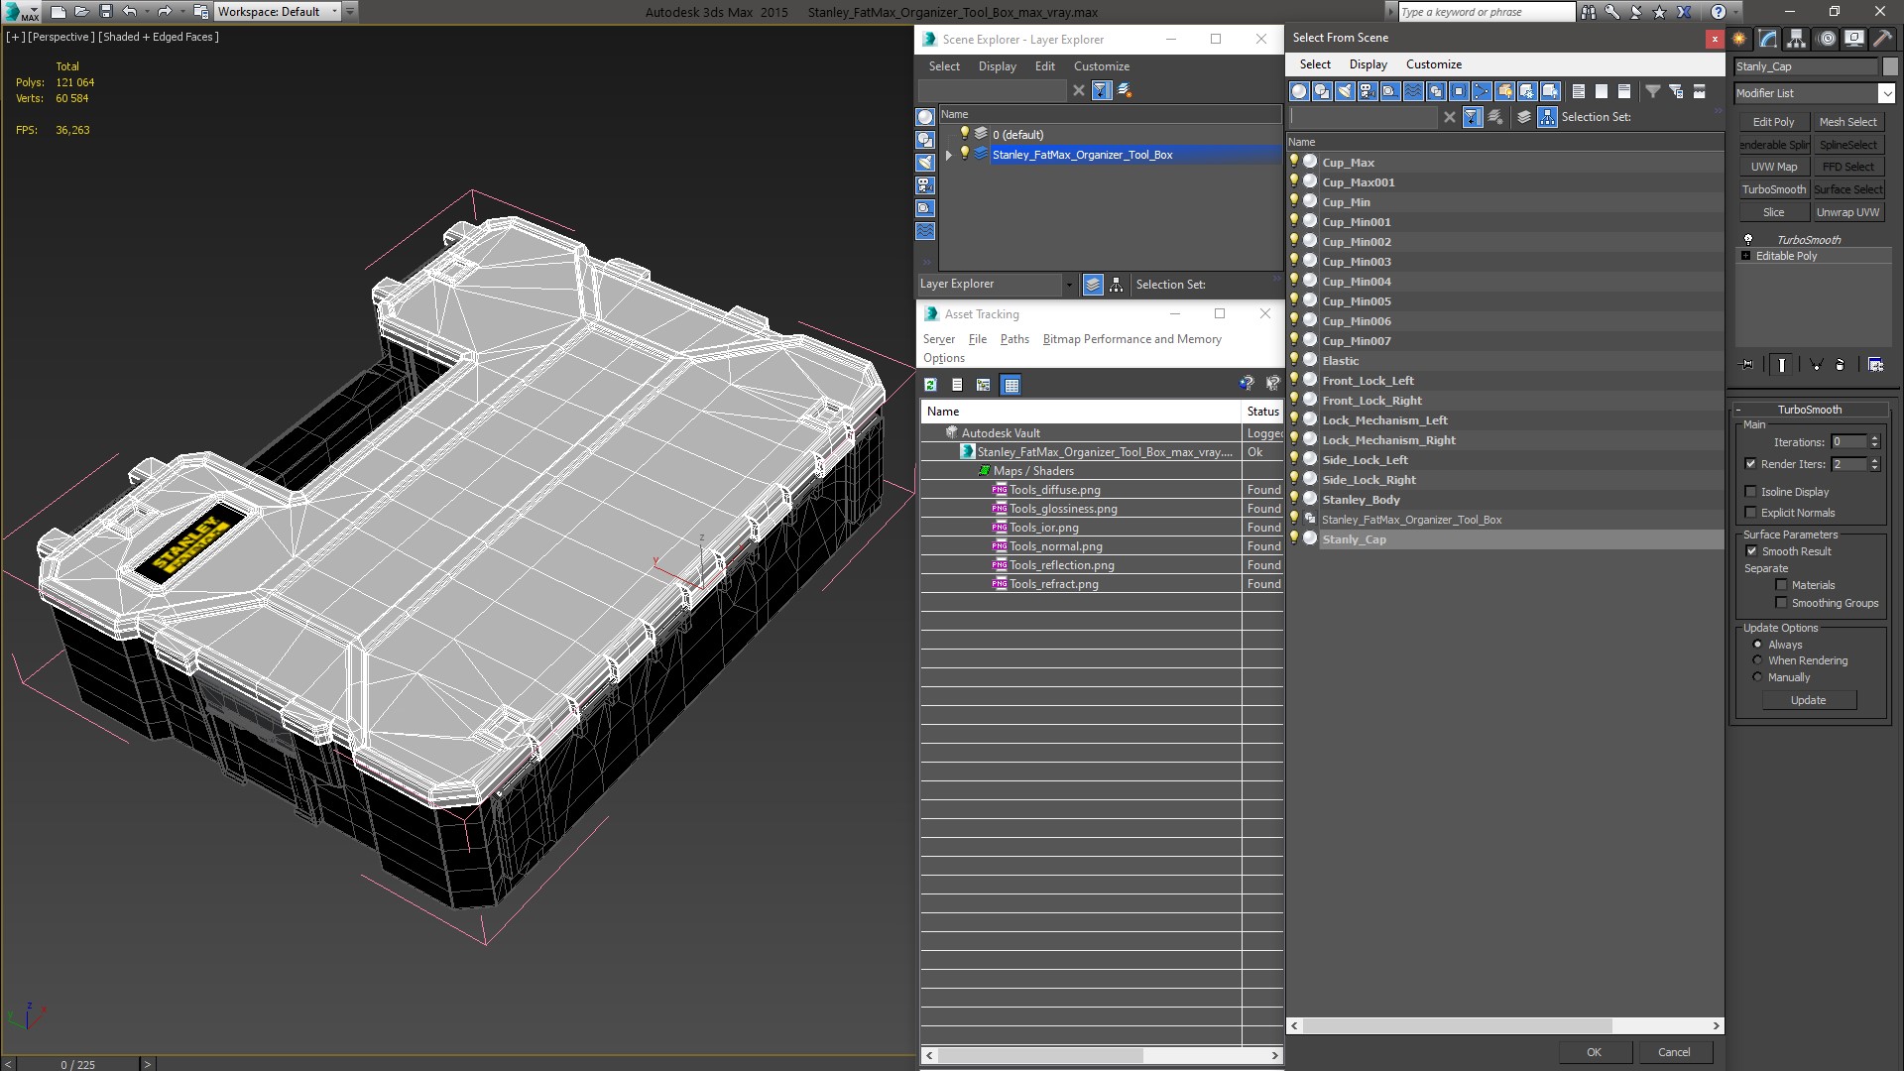Switch Asset Tracking to table view
Viewport: 1904px width, 1071px height.
[1011, 385]
